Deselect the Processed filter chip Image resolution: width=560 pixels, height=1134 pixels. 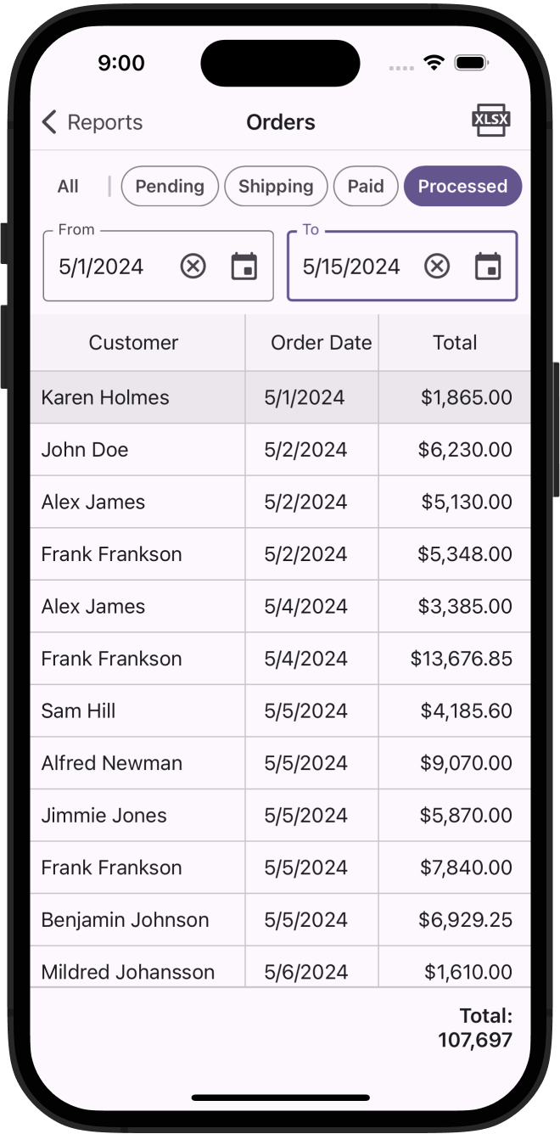pos(462,186)
